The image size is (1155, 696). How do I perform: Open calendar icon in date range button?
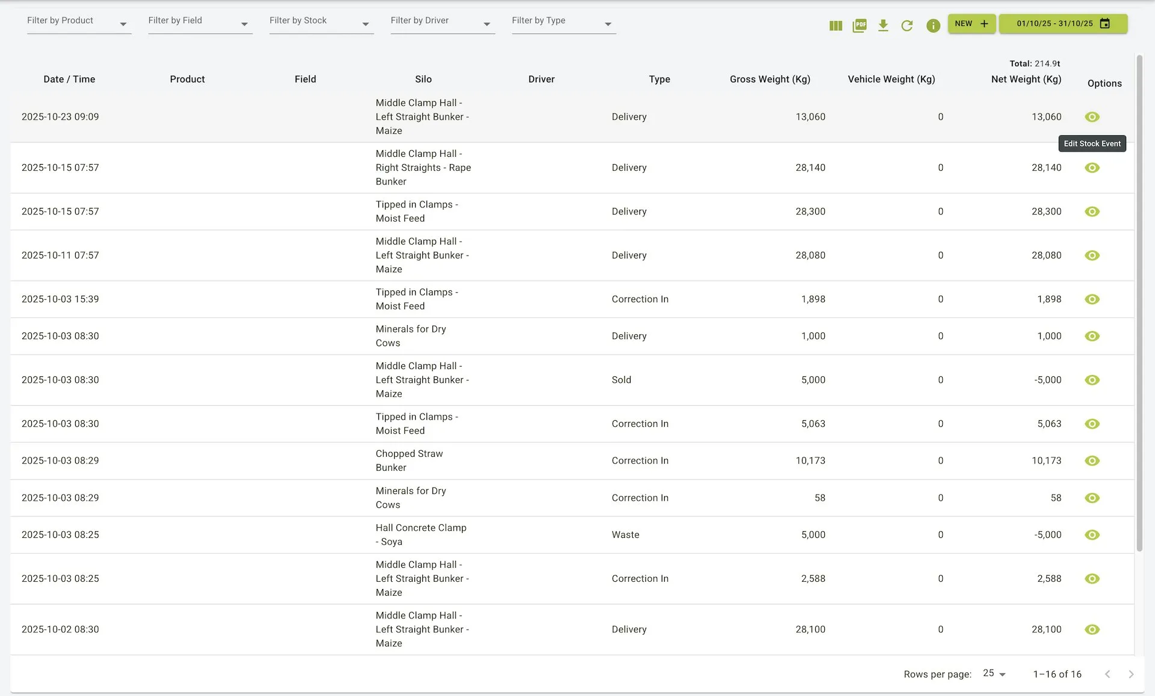click(1105, 23)
